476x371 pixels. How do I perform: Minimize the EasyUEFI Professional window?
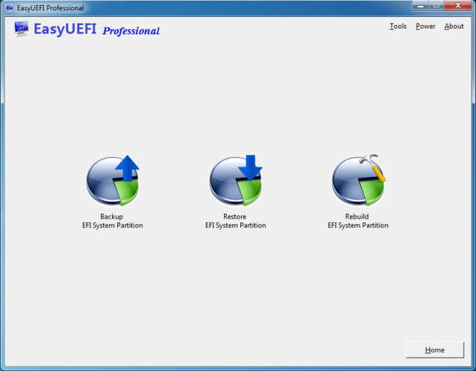(420, 6)
